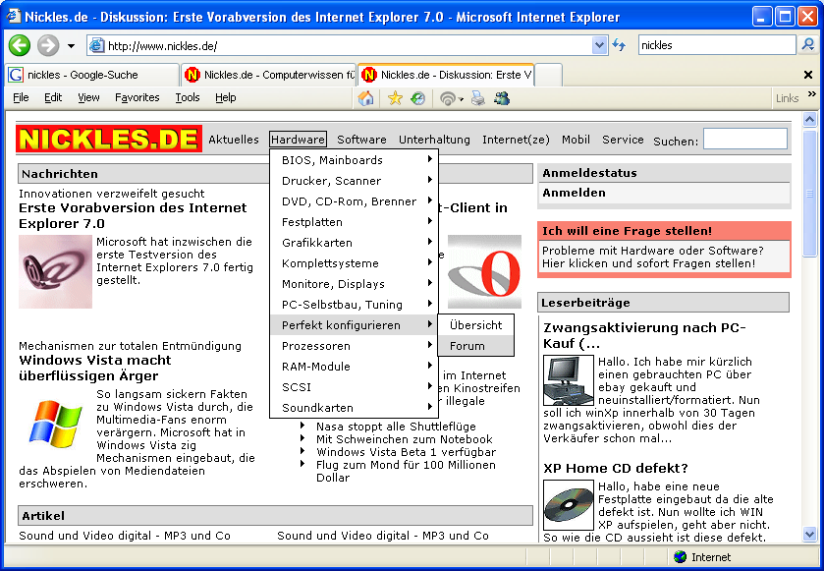Screen dimensions: 824x571
Task: Select SCSI in the Hardware menu
Action: point(354,387)
